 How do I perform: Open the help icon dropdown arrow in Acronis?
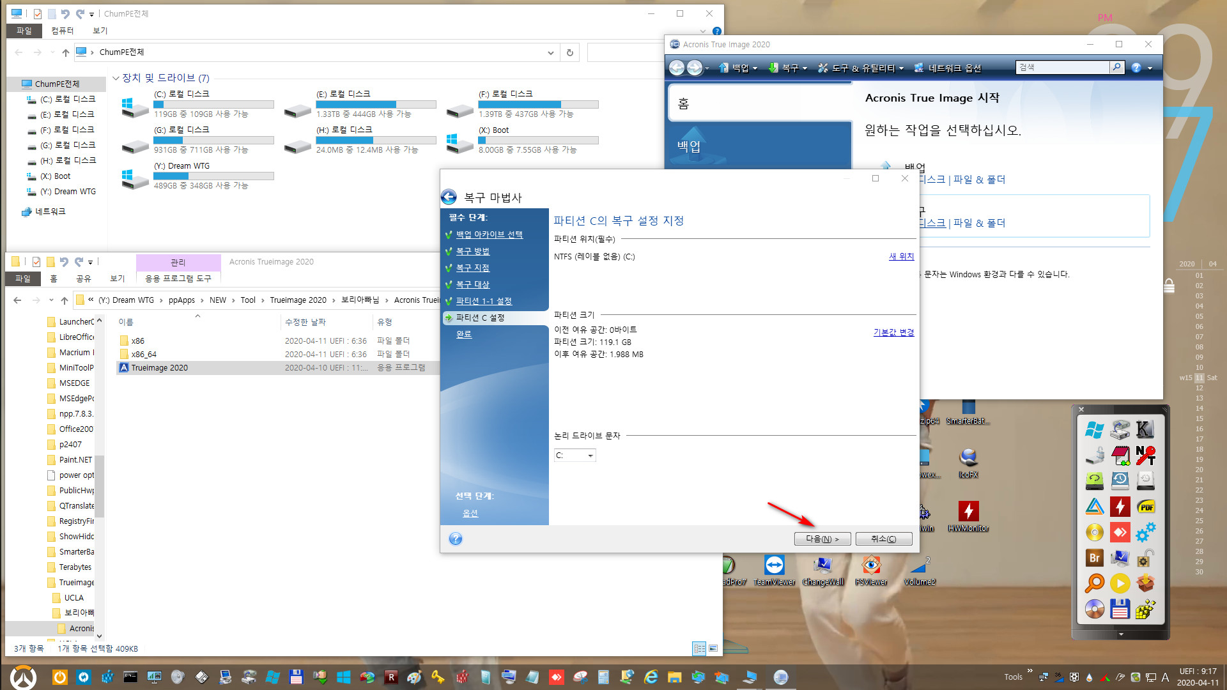[1150, 68]
